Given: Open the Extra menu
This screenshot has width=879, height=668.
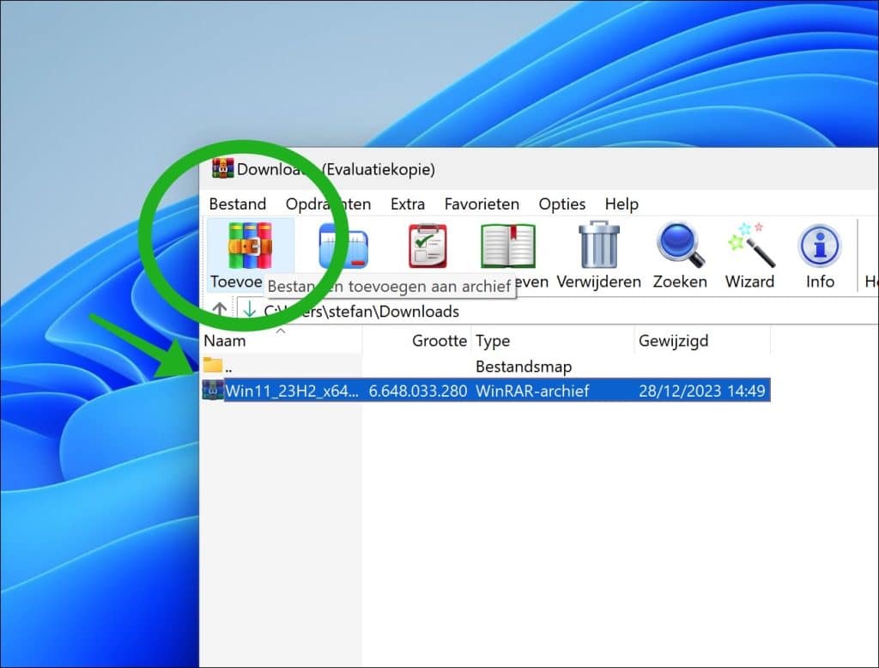Looking at the screenshot, I should coord(408,204).
